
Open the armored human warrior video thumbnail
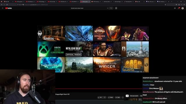pos(107,49)
